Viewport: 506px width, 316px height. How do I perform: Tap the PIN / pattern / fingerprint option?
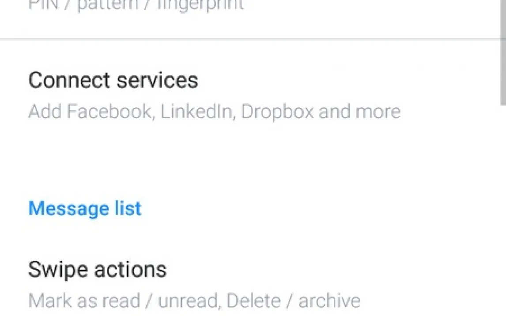136,5
